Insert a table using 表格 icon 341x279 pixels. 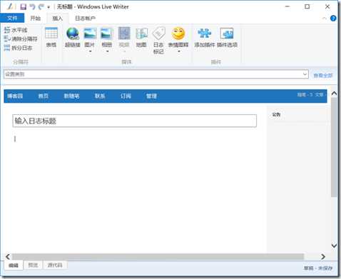[x=51, y=37]
